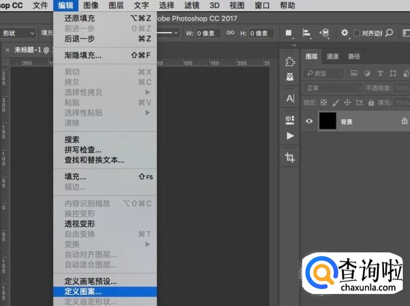Open the Character panel icon
This screenshot has height=306, width=410.
tap(290, 99)
